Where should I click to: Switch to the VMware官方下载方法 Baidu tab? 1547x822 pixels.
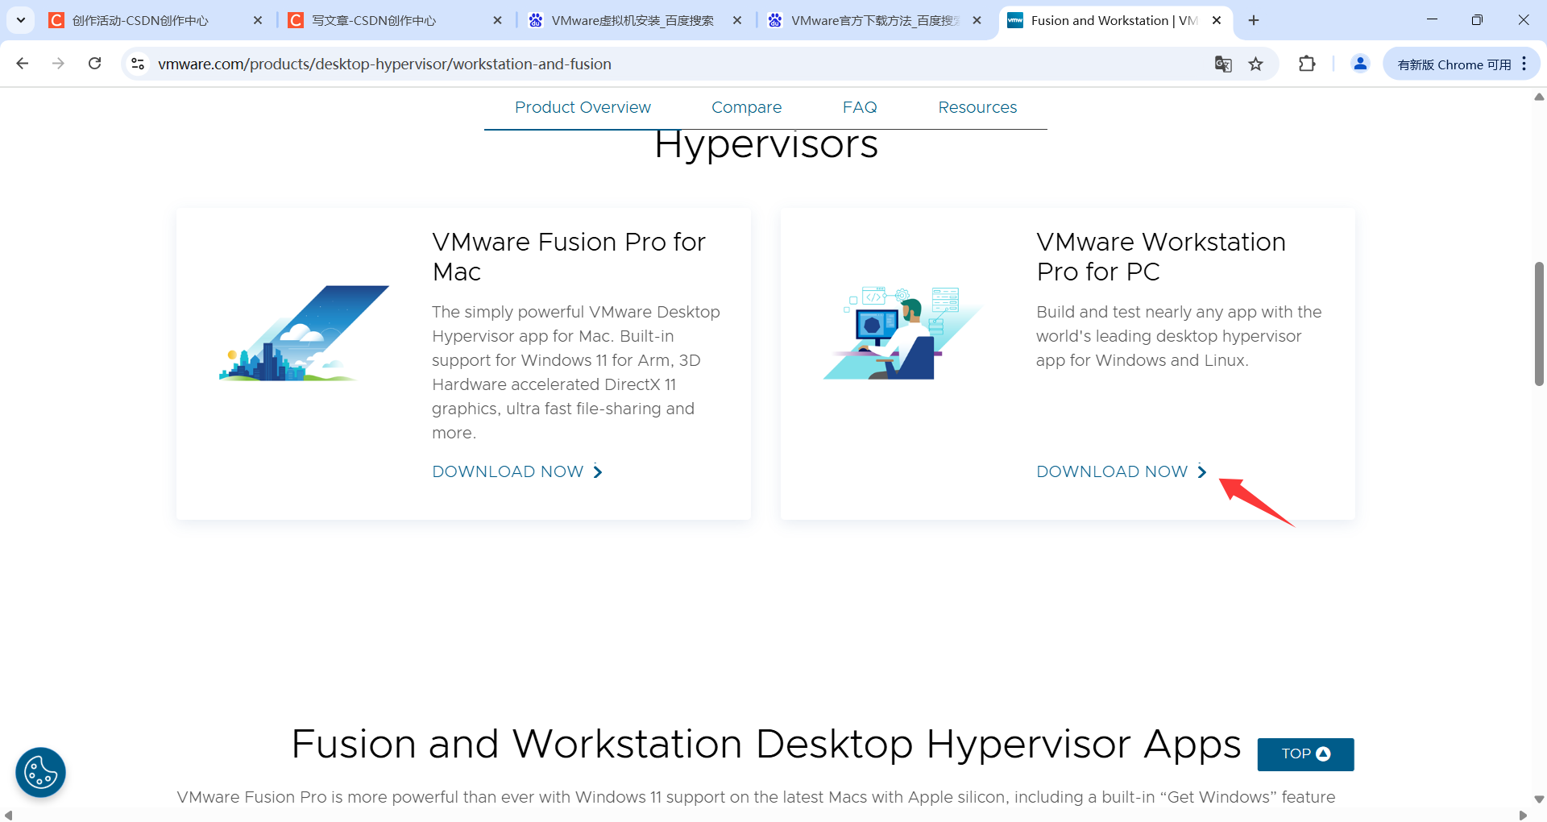click(862, 20)
